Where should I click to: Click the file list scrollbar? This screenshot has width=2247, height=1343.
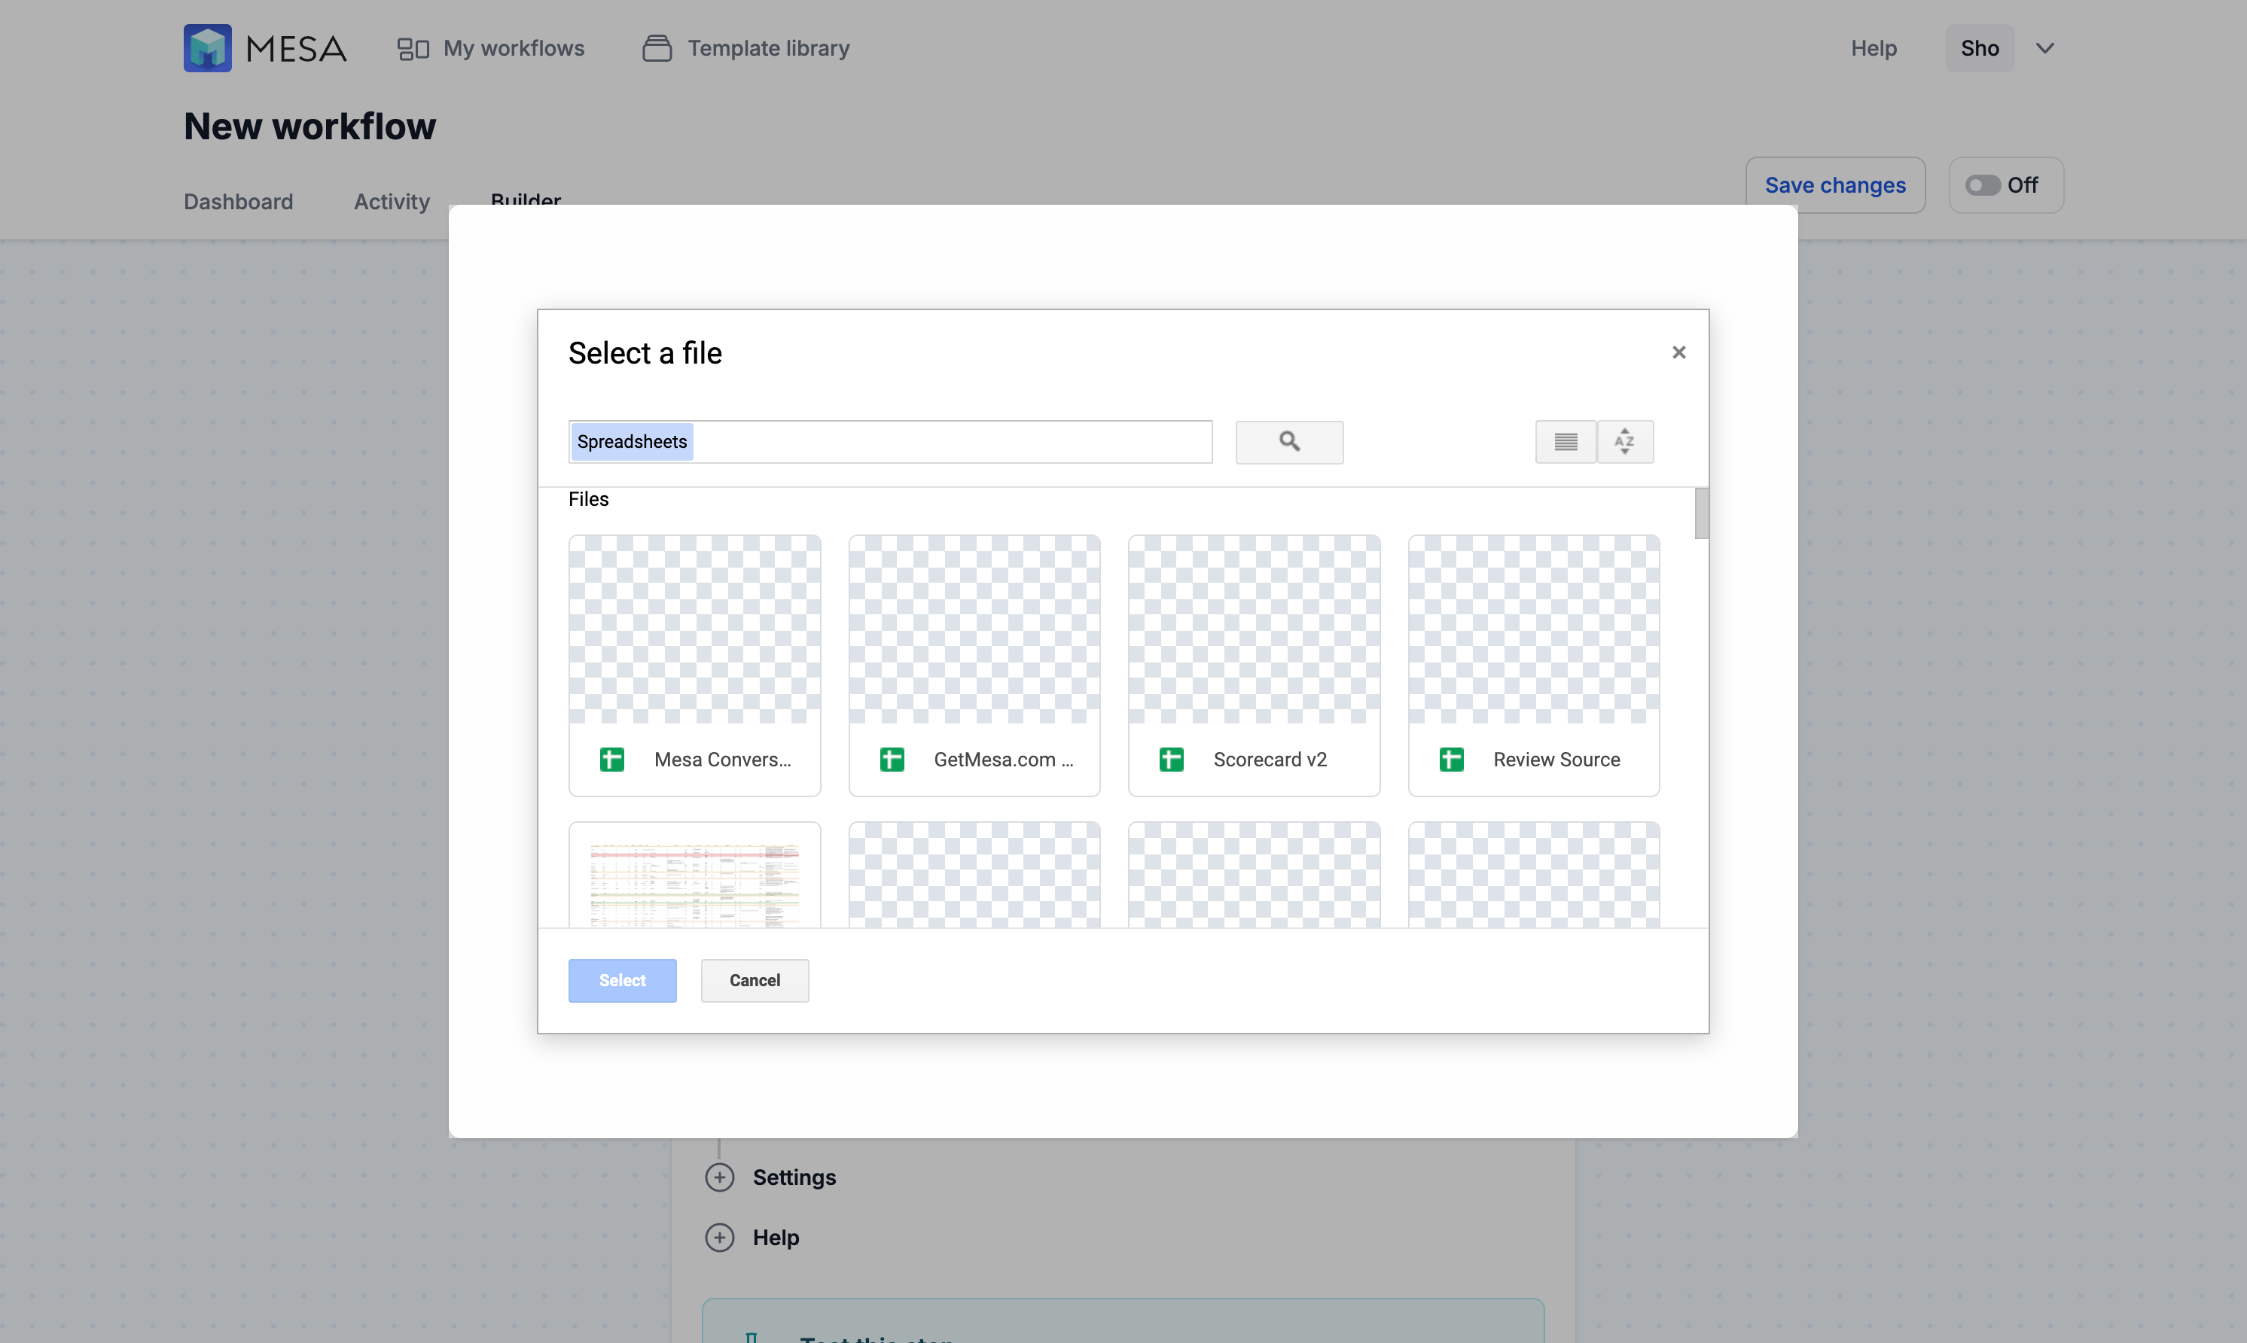click(x=1701, y=513)
